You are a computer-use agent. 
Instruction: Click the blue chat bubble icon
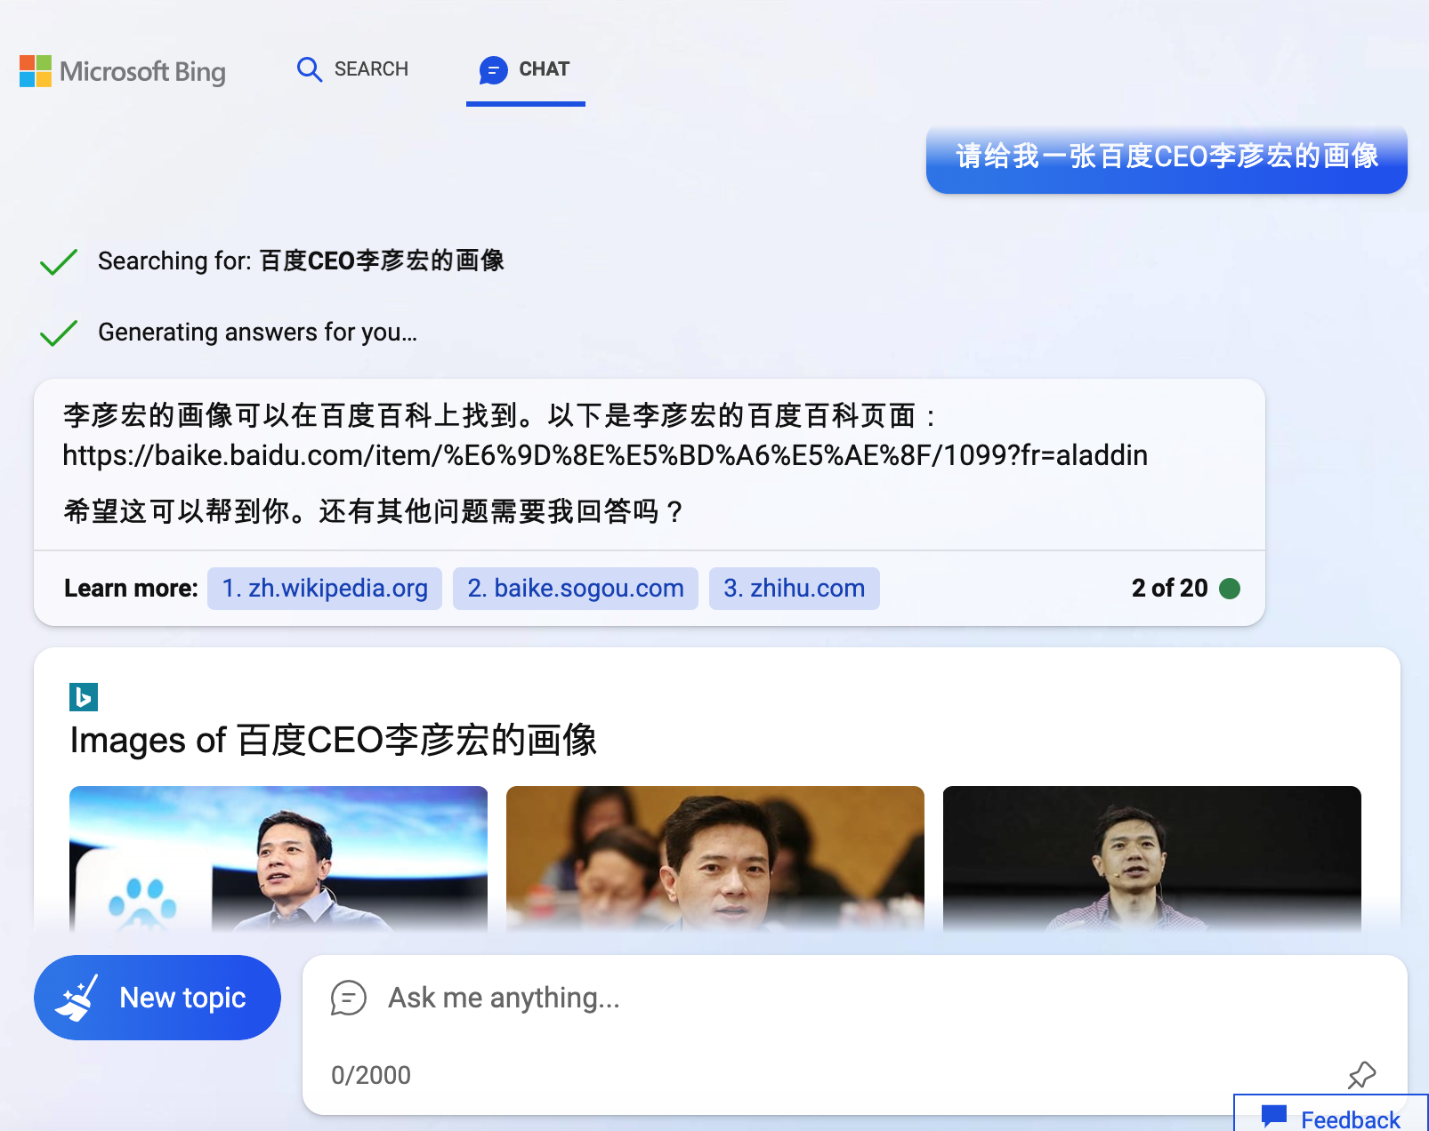pyautogui.click(x=493, y=69)
